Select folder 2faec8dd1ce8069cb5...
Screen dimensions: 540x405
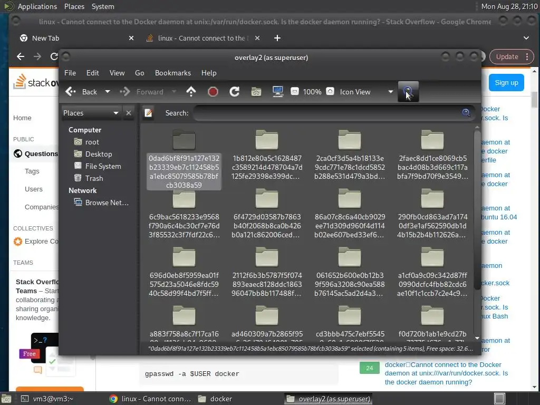(432, 156)
